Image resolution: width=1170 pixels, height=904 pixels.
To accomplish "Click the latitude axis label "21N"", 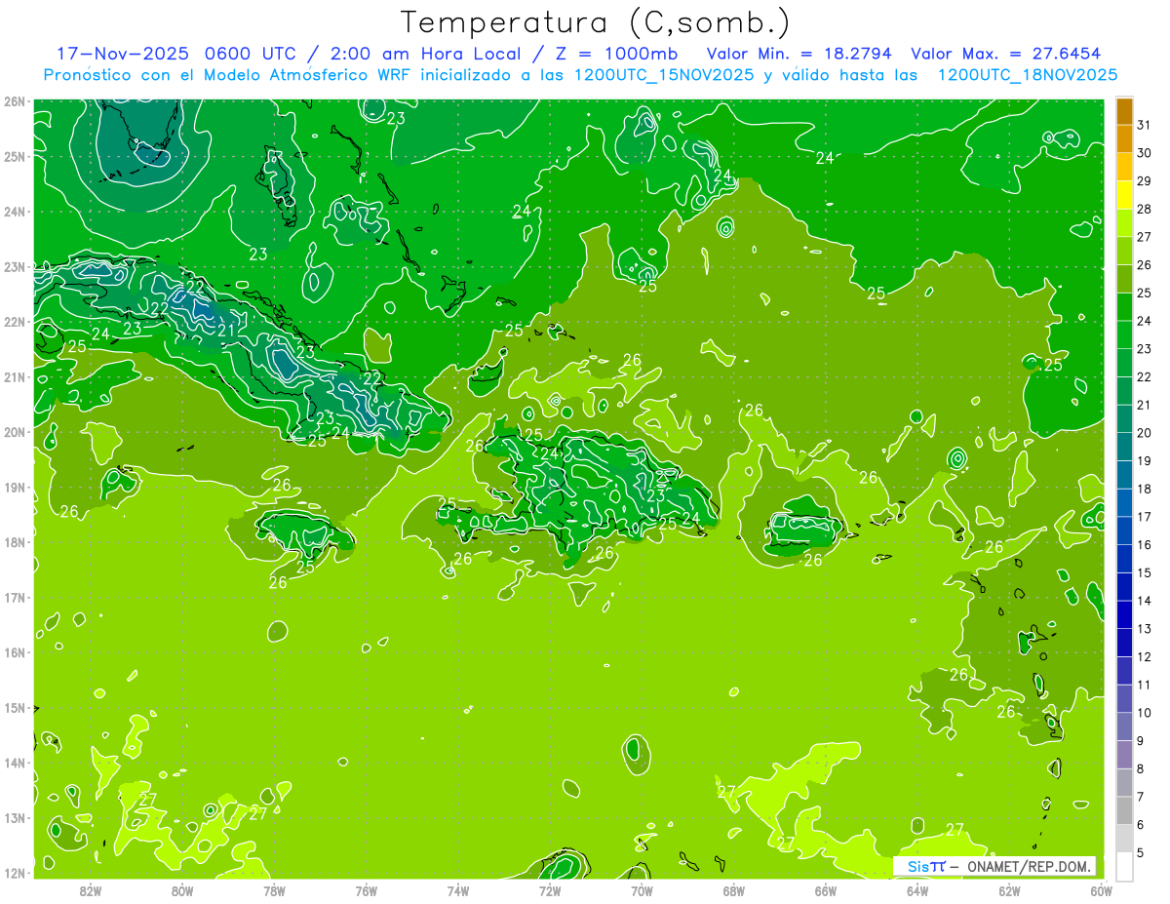I will click(14, 376).
